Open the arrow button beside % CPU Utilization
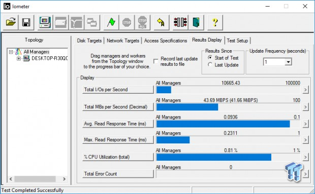Viewport: 315px width, 194px height. [305, 157]
